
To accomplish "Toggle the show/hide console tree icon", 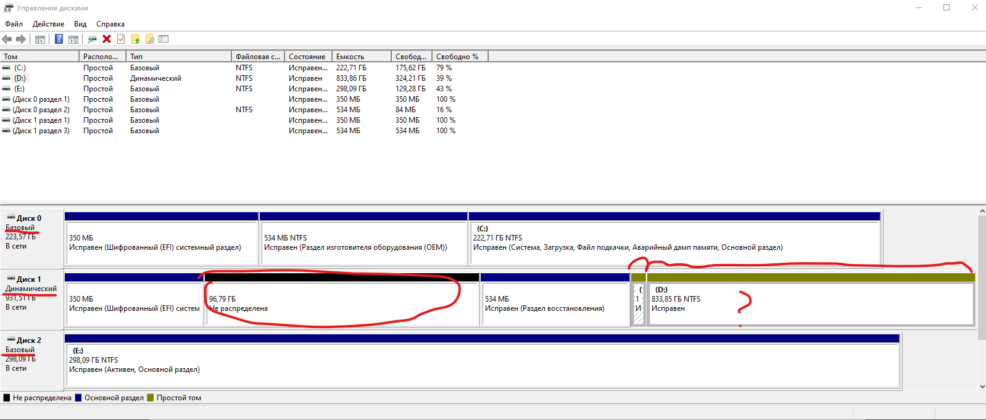I will tap(40, 39).
